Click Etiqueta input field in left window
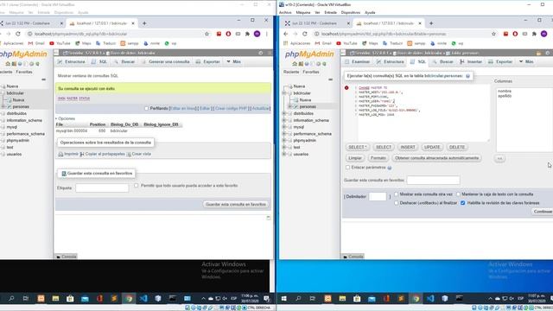 click(102, 188)
